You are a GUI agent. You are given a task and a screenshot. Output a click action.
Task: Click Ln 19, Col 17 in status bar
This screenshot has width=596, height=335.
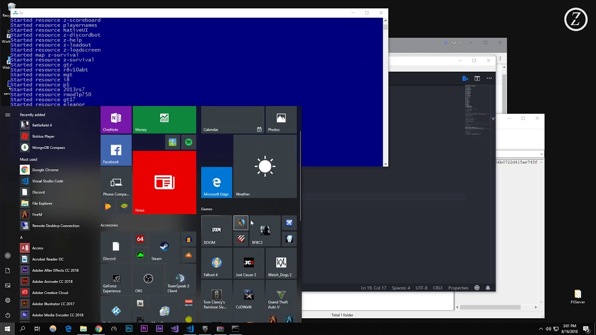pyautogui.click(x=373, y=288)
